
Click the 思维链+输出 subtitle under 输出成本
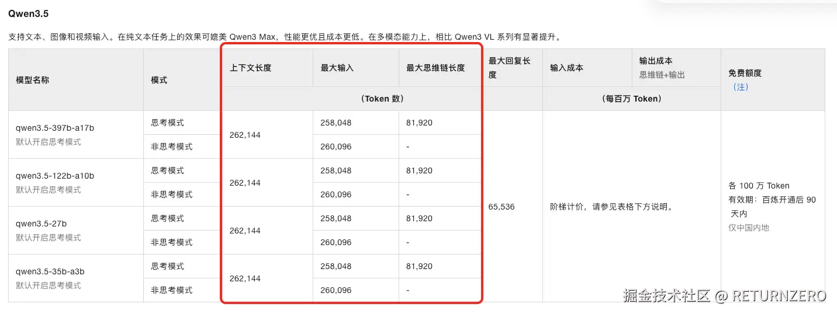click(x=662, y=75)
